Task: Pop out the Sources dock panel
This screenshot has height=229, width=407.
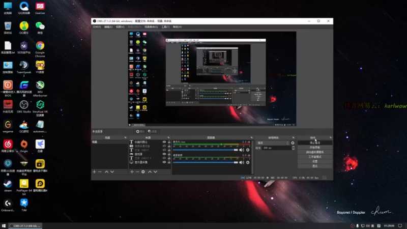Action: click(x=168, y=137)
